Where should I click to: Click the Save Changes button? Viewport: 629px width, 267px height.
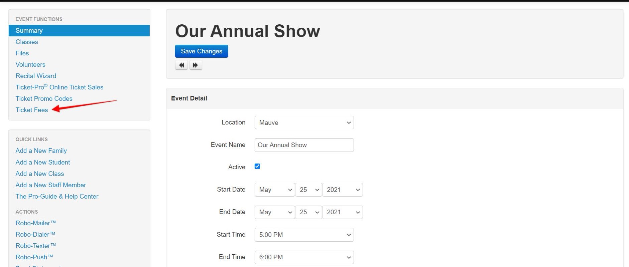tap(202, 51)
